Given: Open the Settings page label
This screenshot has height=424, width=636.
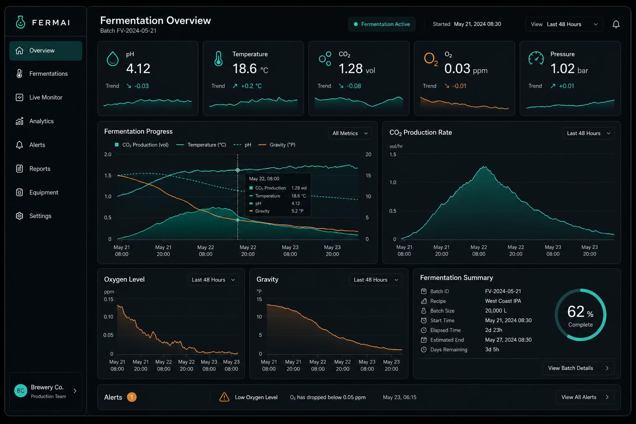Looking at the screenshot, I should 40,216.
